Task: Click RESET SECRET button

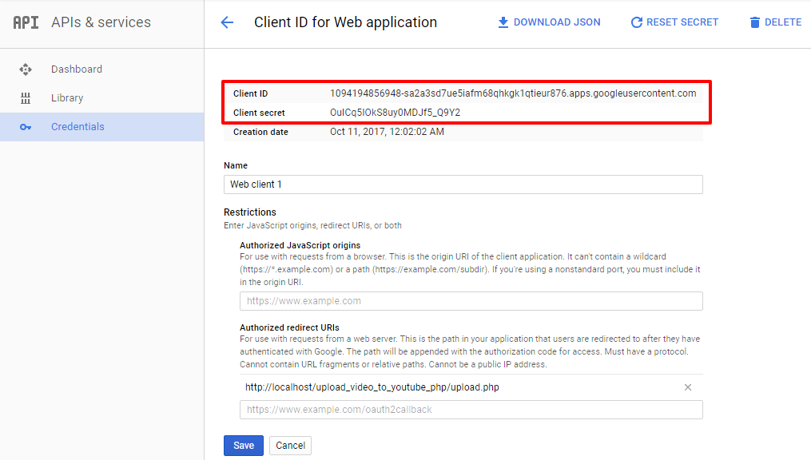Action: 674,22
